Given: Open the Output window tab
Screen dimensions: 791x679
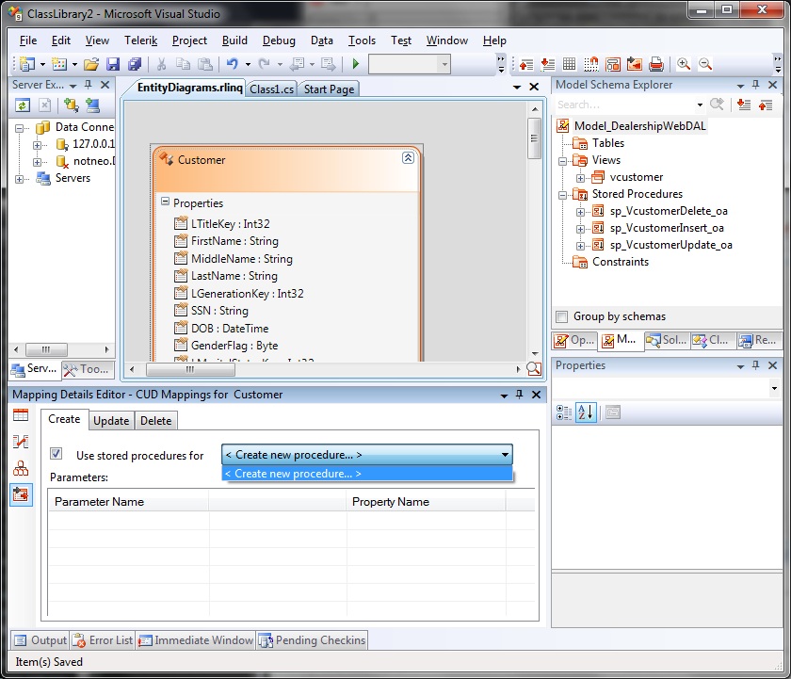Looking at the screenshot, I should [40, 640].
